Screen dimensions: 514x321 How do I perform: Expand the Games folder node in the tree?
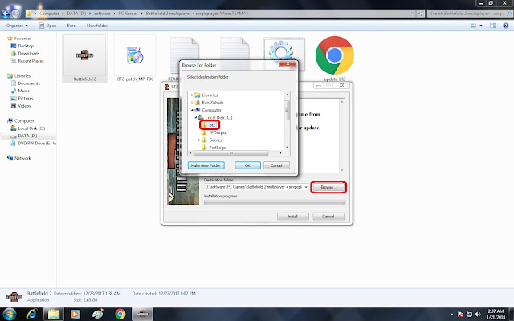tap(199, 140)
